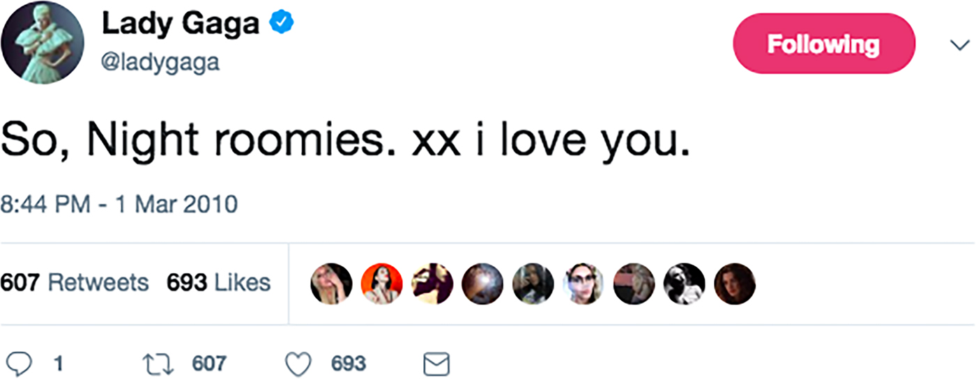This screenshot has height=379, width=976.
Task: Open the 8:44 PM timestamp link
Action: pos(119,205)
